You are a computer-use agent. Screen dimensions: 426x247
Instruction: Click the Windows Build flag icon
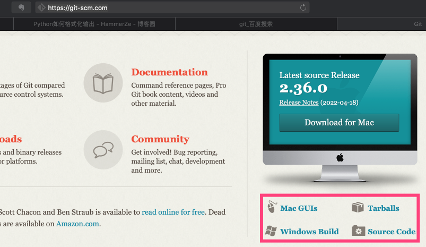[x=271, y=231]
